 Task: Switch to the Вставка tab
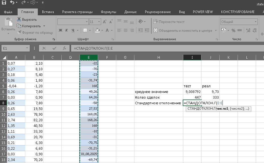point(48,12)
